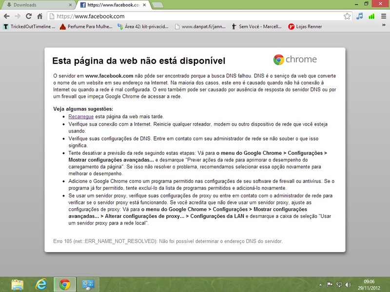Click the Recarregue link

click(81, 116)
